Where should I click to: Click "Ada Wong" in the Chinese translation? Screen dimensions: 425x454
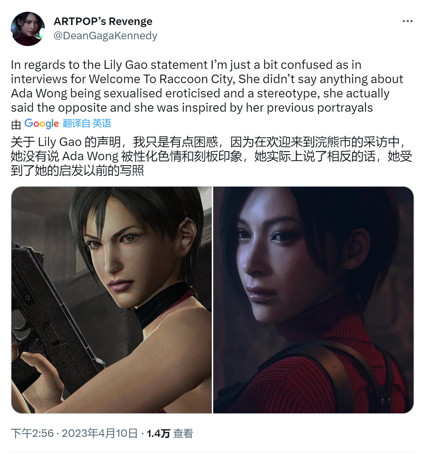(x=90, y=156)
